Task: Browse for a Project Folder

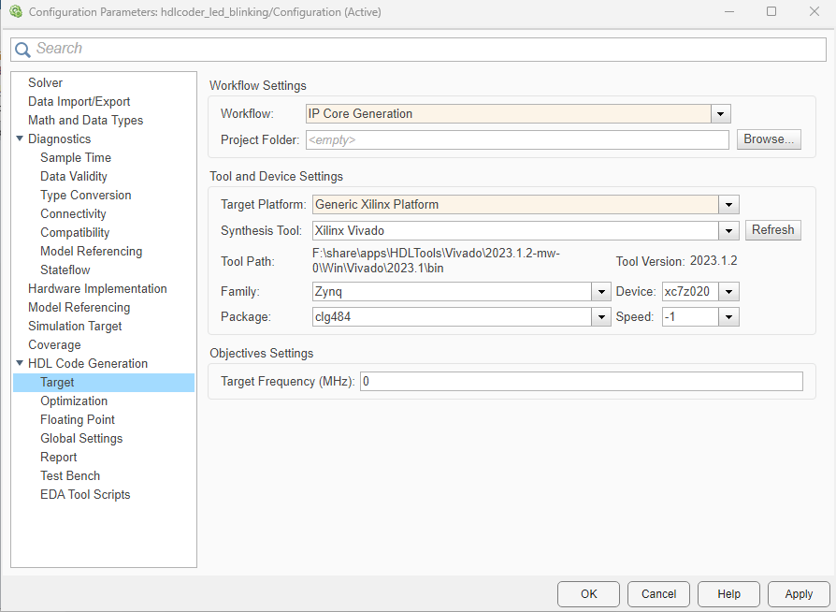Action: coord(769,138)
